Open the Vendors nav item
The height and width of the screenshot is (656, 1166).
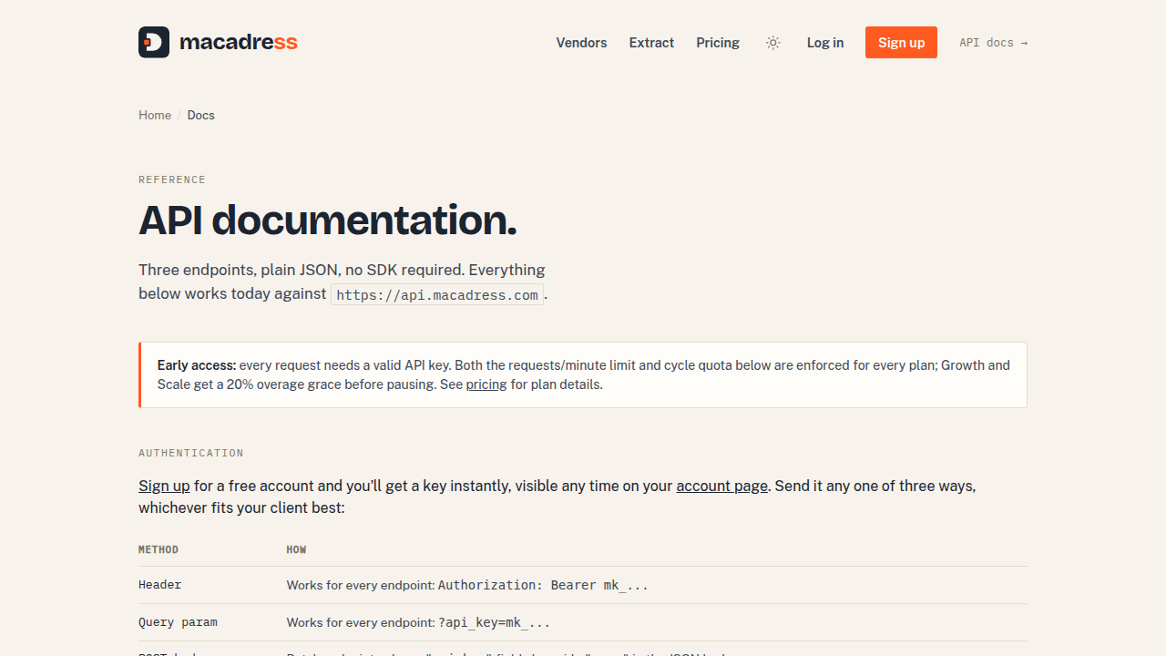[581, 43]
